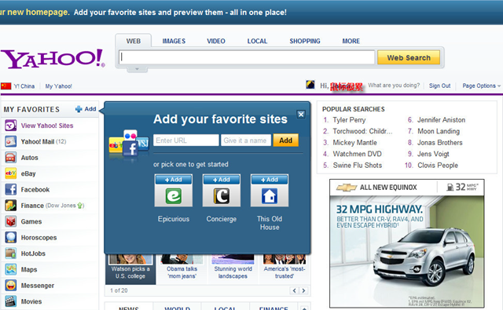Click the Dow Jones text beside Finance
Viewport: 503px width, 310px height.
click(61, 206)
